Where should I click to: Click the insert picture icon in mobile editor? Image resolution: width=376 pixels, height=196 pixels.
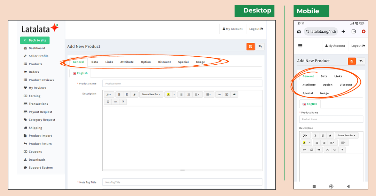coord(312,150)
